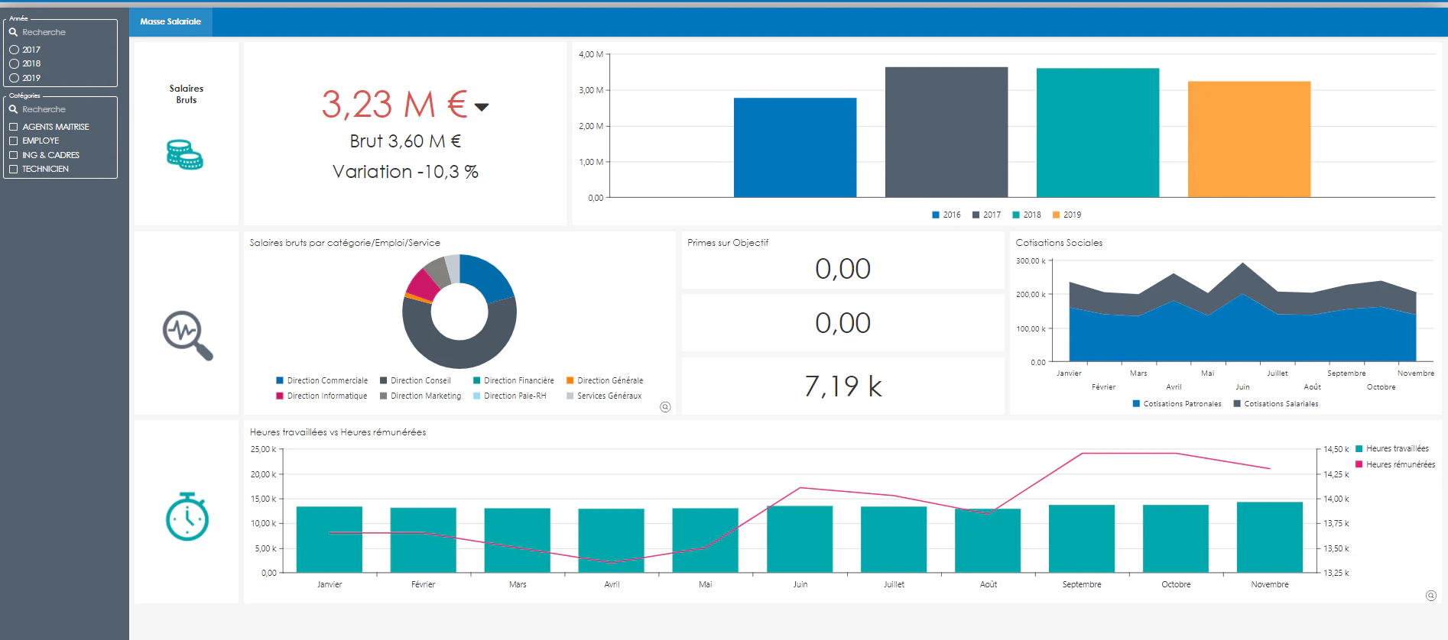The width and height of the screenshot is (1448, 640).
Task: Click the magnifier with pulse analysis icon
Action: (x=187, y=335)
